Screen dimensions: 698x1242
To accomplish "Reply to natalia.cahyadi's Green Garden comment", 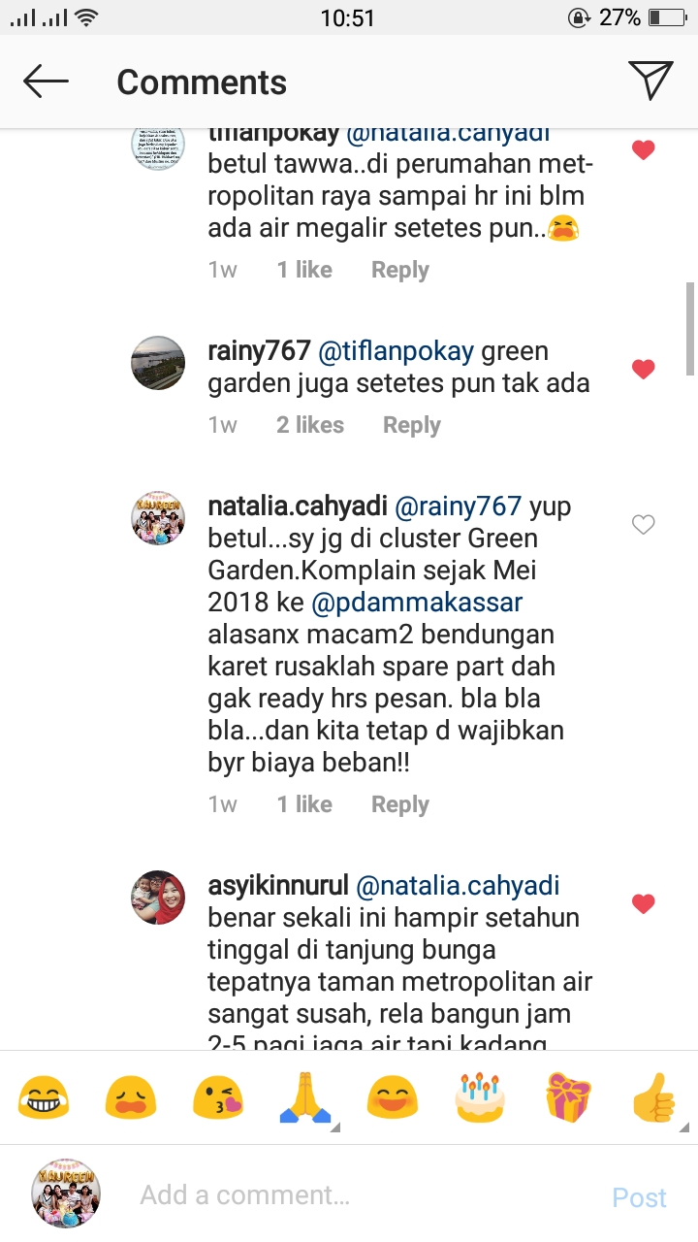I will (x=400, y=804).
